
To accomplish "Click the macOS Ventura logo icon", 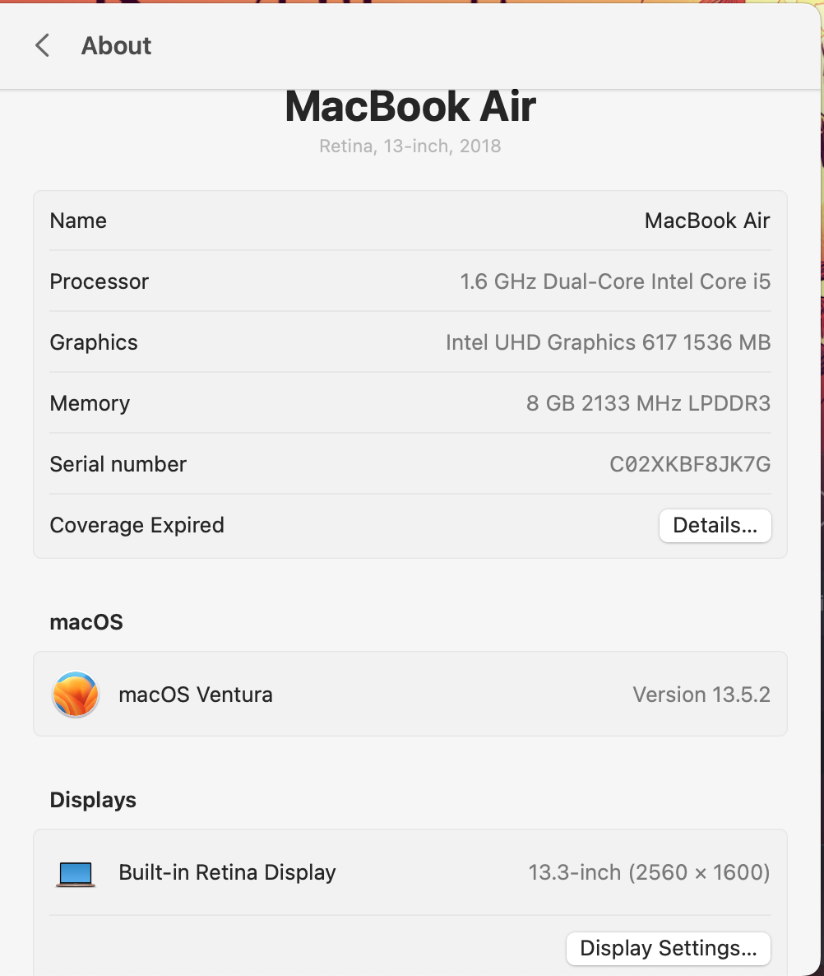I will [x=76, y=694].
